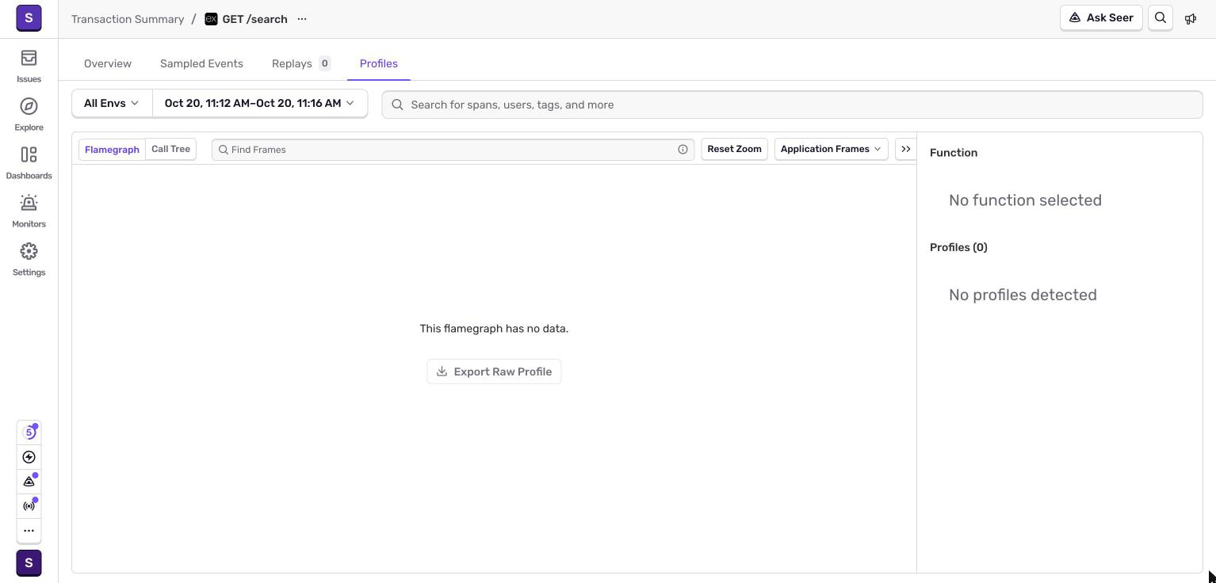Click the spans, users, tags search field
The height and width of the screenshot is (583, 1216).
point(792,105)
